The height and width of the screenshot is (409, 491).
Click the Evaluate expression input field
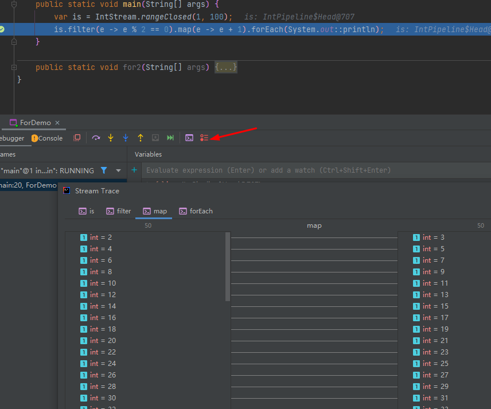pyautogui.click(x=316, y=170)
